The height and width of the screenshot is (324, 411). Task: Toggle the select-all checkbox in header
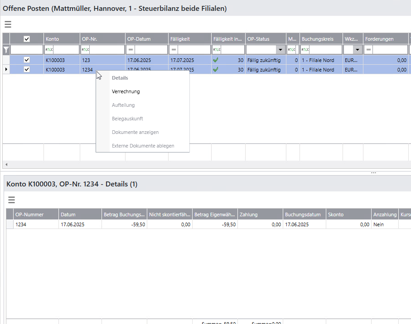point(27,39)
